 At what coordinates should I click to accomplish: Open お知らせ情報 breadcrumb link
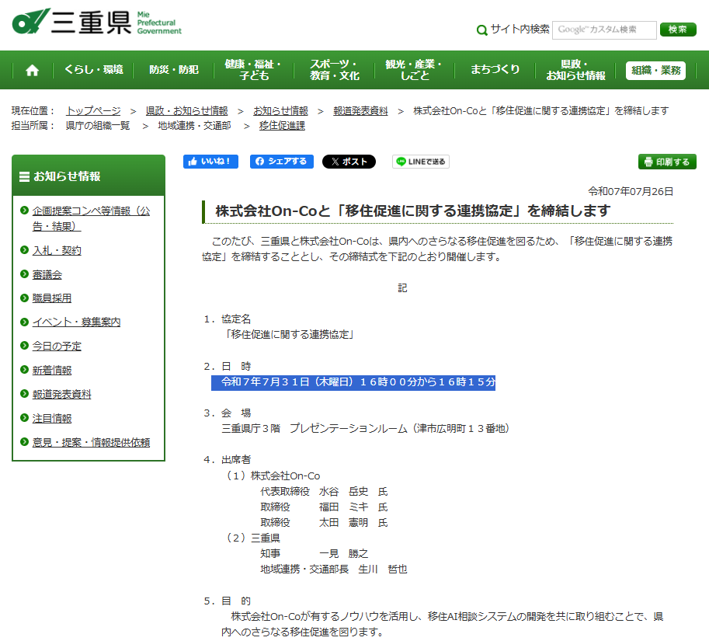coord(280,111)
